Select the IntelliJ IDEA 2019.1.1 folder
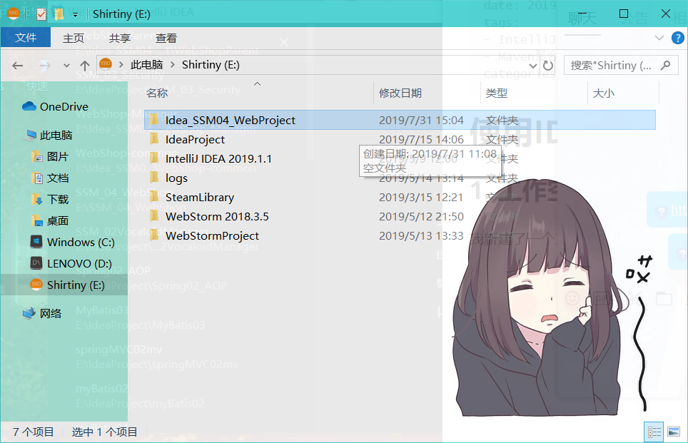 point(218,159)
